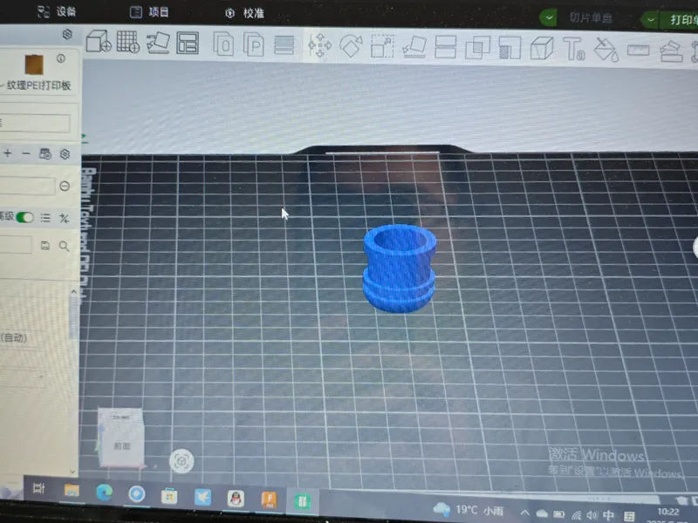Click the Bambu Studio taskbar icon
Screen dimensions: 698x523
[302, 501]
